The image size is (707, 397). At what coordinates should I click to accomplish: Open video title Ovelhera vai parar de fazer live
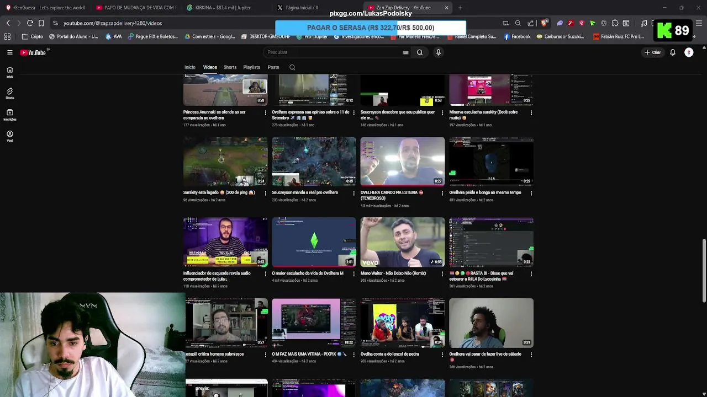coord(485,357)
